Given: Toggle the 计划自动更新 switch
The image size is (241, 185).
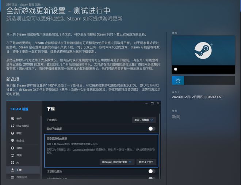Looking at the screenshot, I should click(x=152, y=171).
